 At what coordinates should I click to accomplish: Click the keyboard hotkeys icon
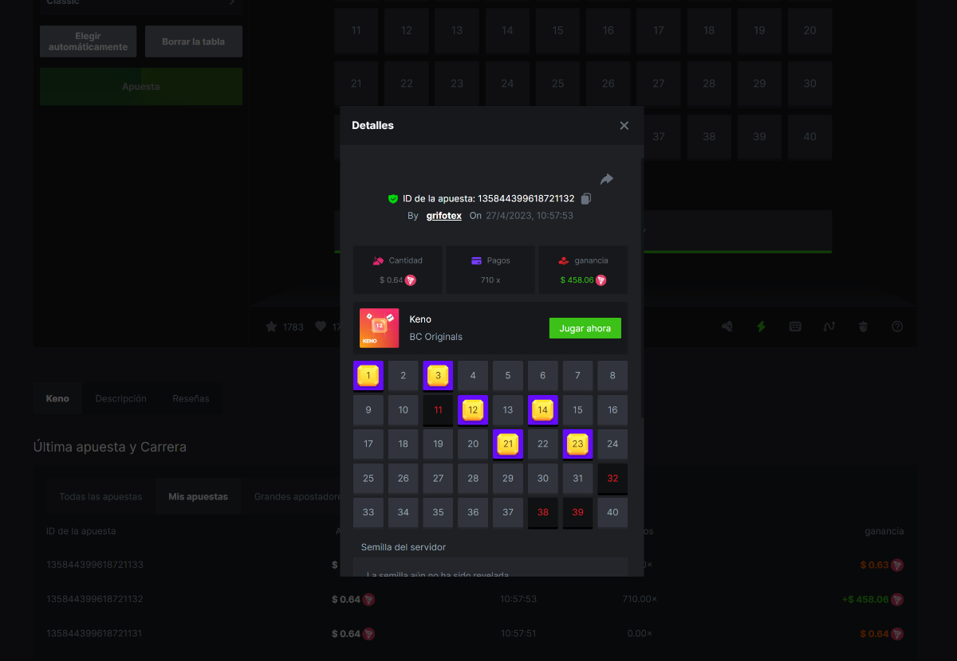click(795, 327)
